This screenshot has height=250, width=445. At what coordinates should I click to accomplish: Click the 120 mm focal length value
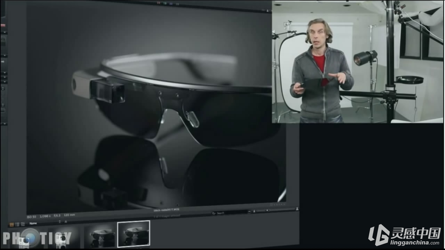(70, 215)
